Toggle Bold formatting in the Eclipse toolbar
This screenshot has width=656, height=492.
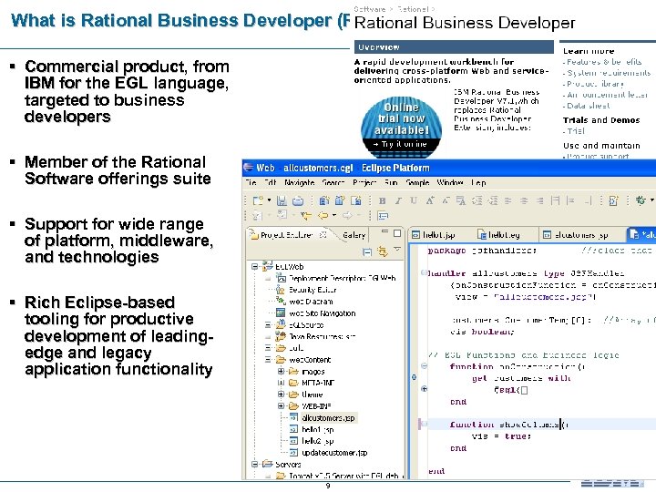[x=382, y=201]
